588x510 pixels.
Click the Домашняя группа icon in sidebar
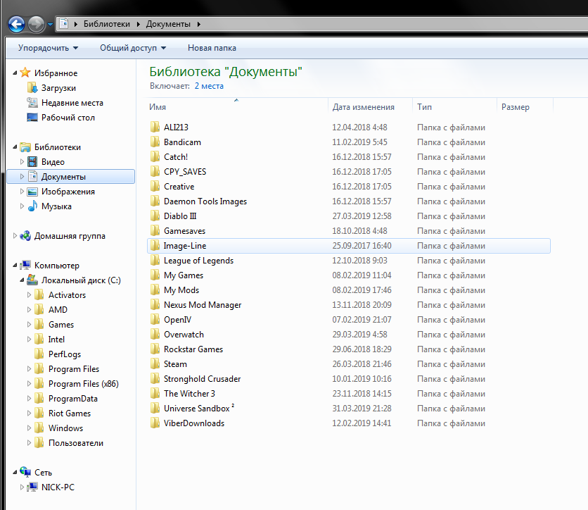point(25,236)
